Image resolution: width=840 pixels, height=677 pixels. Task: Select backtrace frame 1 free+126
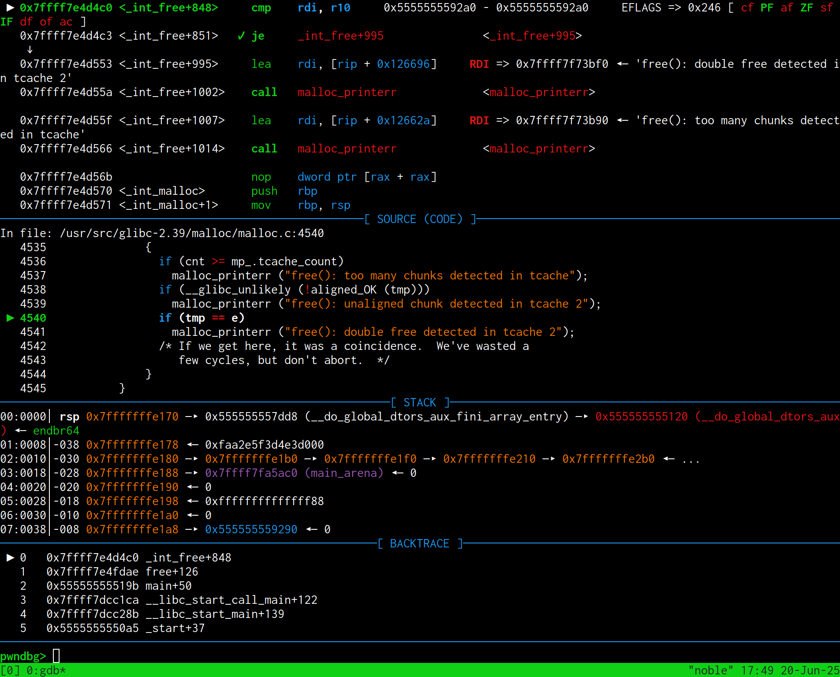(122, 572)
